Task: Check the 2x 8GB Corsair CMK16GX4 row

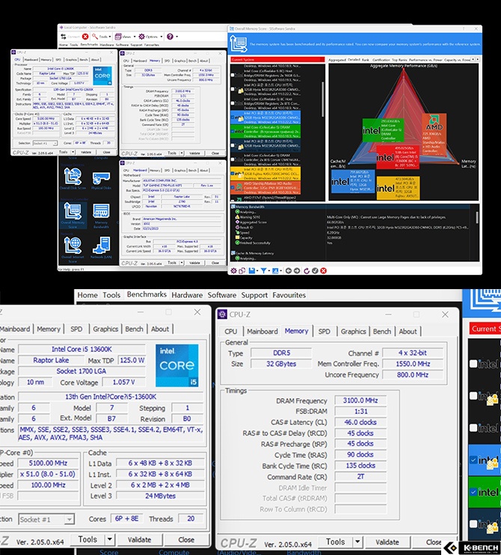Action: coord(233,160)
